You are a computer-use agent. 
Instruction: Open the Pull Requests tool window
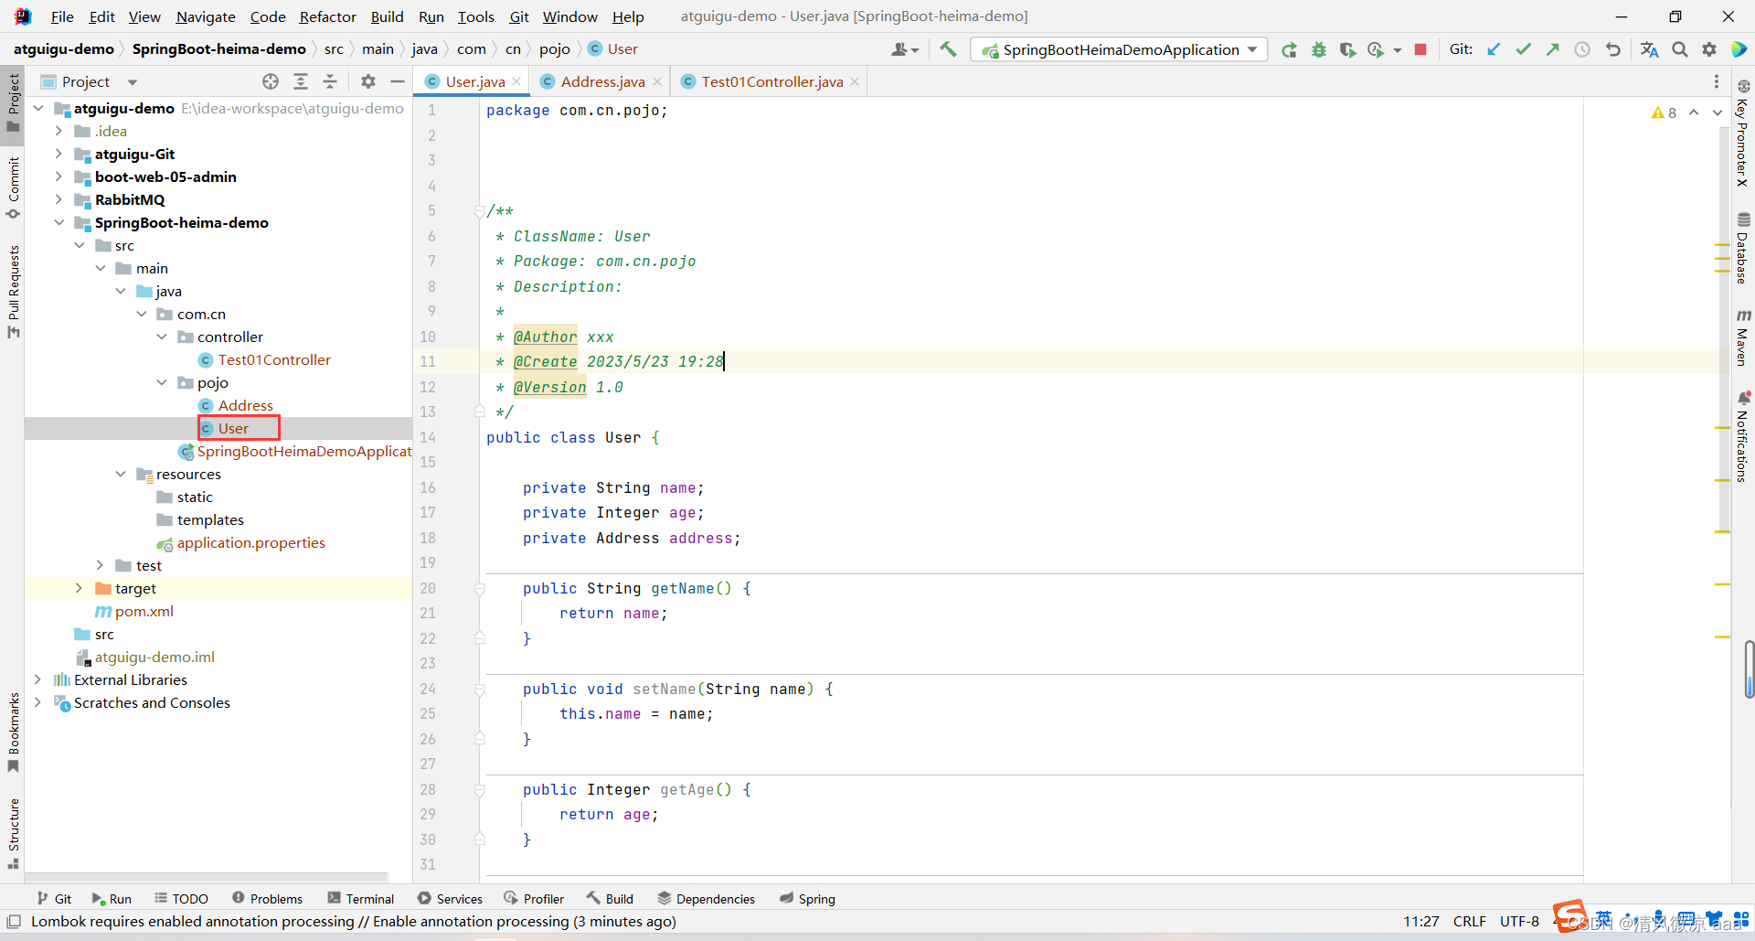(x=13, y=291)
